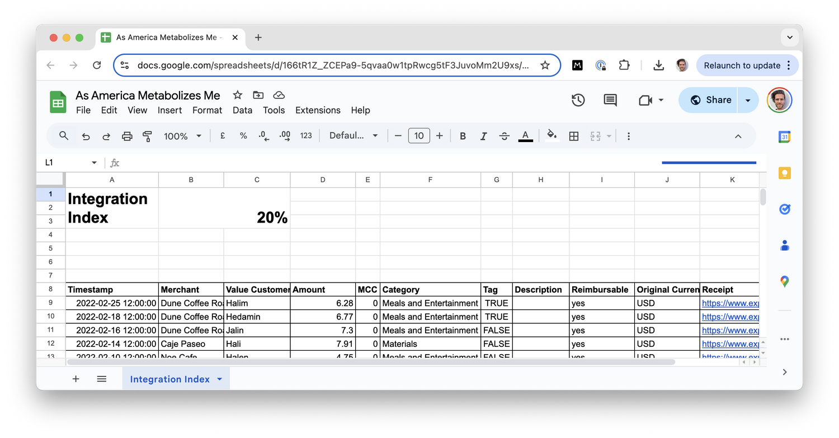The width and height of the screenshot is (839, 438).
Task: Toggle strikethrough formatting
Action: (x=504, y=135)
